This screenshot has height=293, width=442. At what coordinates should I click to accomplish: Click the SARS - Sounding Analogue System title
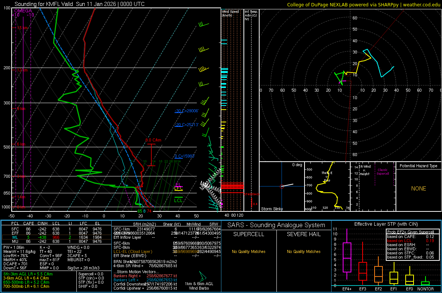(x=276, y=225)
